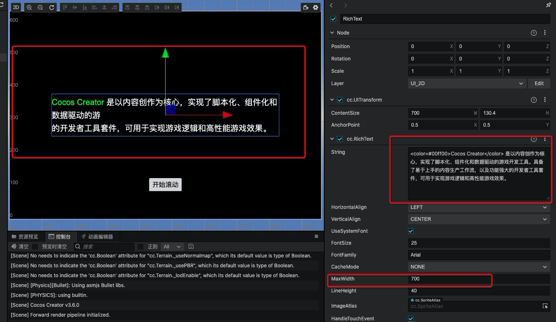Collapse the Node section
Image resolution: width=556 pixels, height=322 pixels.
pyautogui.click(x=332, y=33)
